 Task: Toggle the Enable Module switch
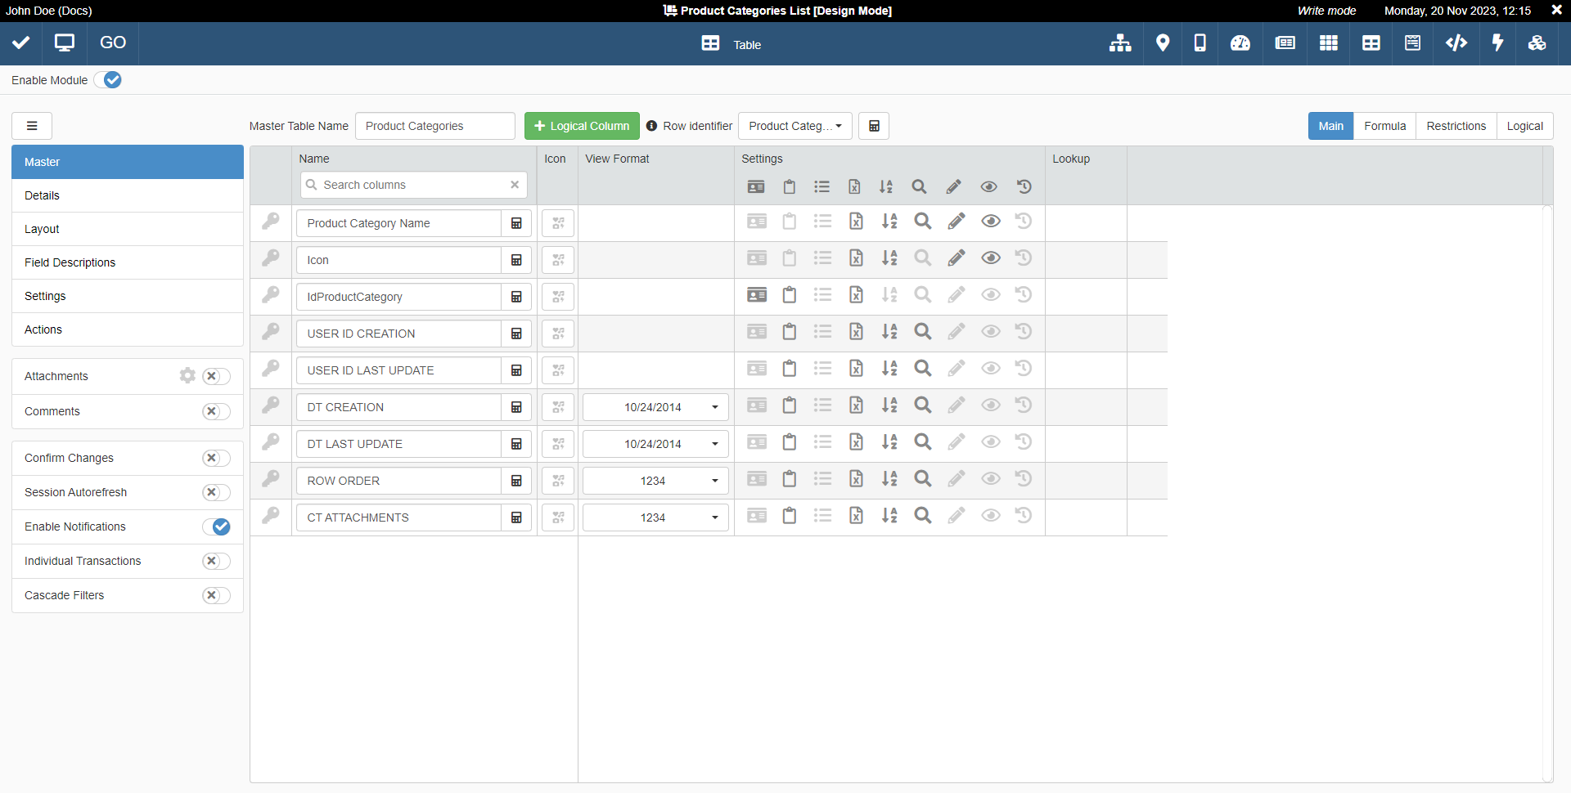[x=108, y=80]
